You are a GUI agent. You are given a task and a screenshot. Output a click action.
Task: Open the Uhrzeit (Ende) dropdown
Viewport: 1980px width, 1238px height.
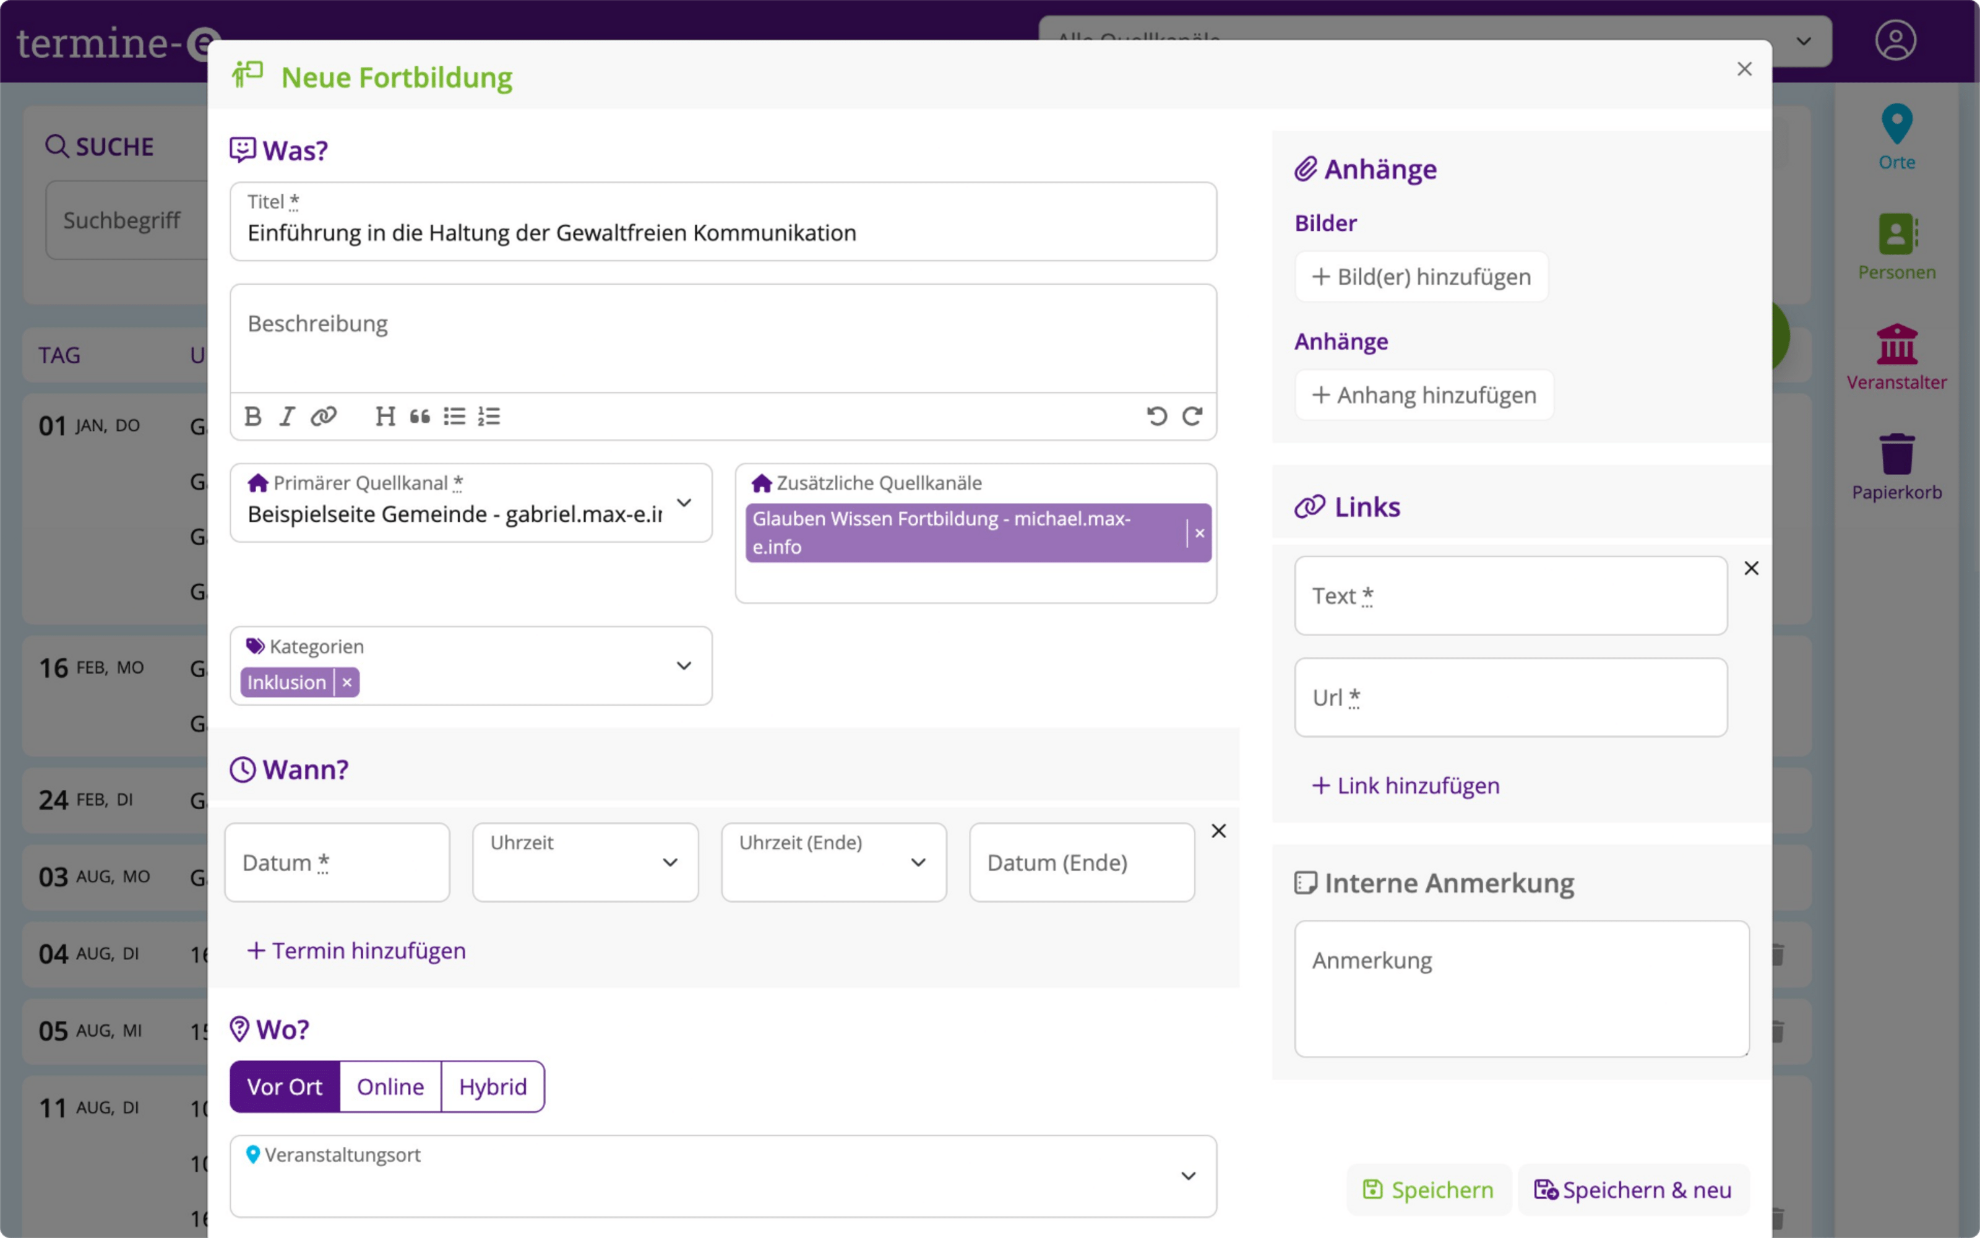pyautogui.click(x=833, y=862)
